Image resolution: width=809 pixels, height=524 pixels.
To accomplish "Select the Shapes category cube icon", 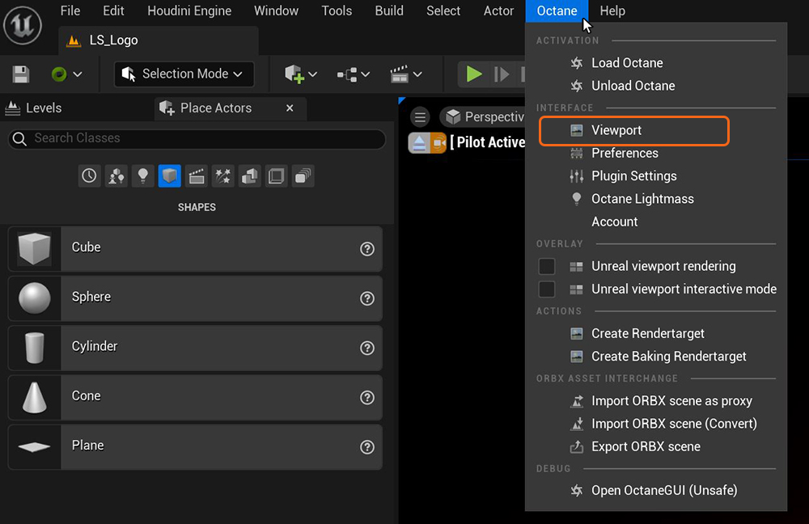I will coord(169,176).
